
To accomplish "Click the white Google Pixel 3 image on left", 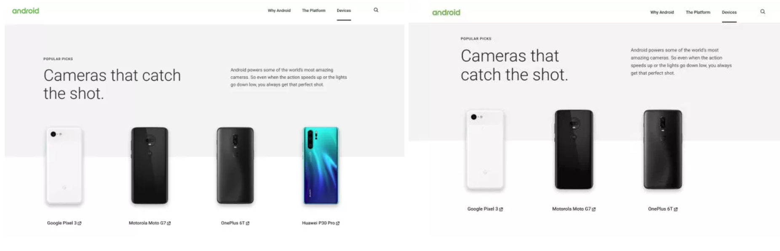I will 64,166.
